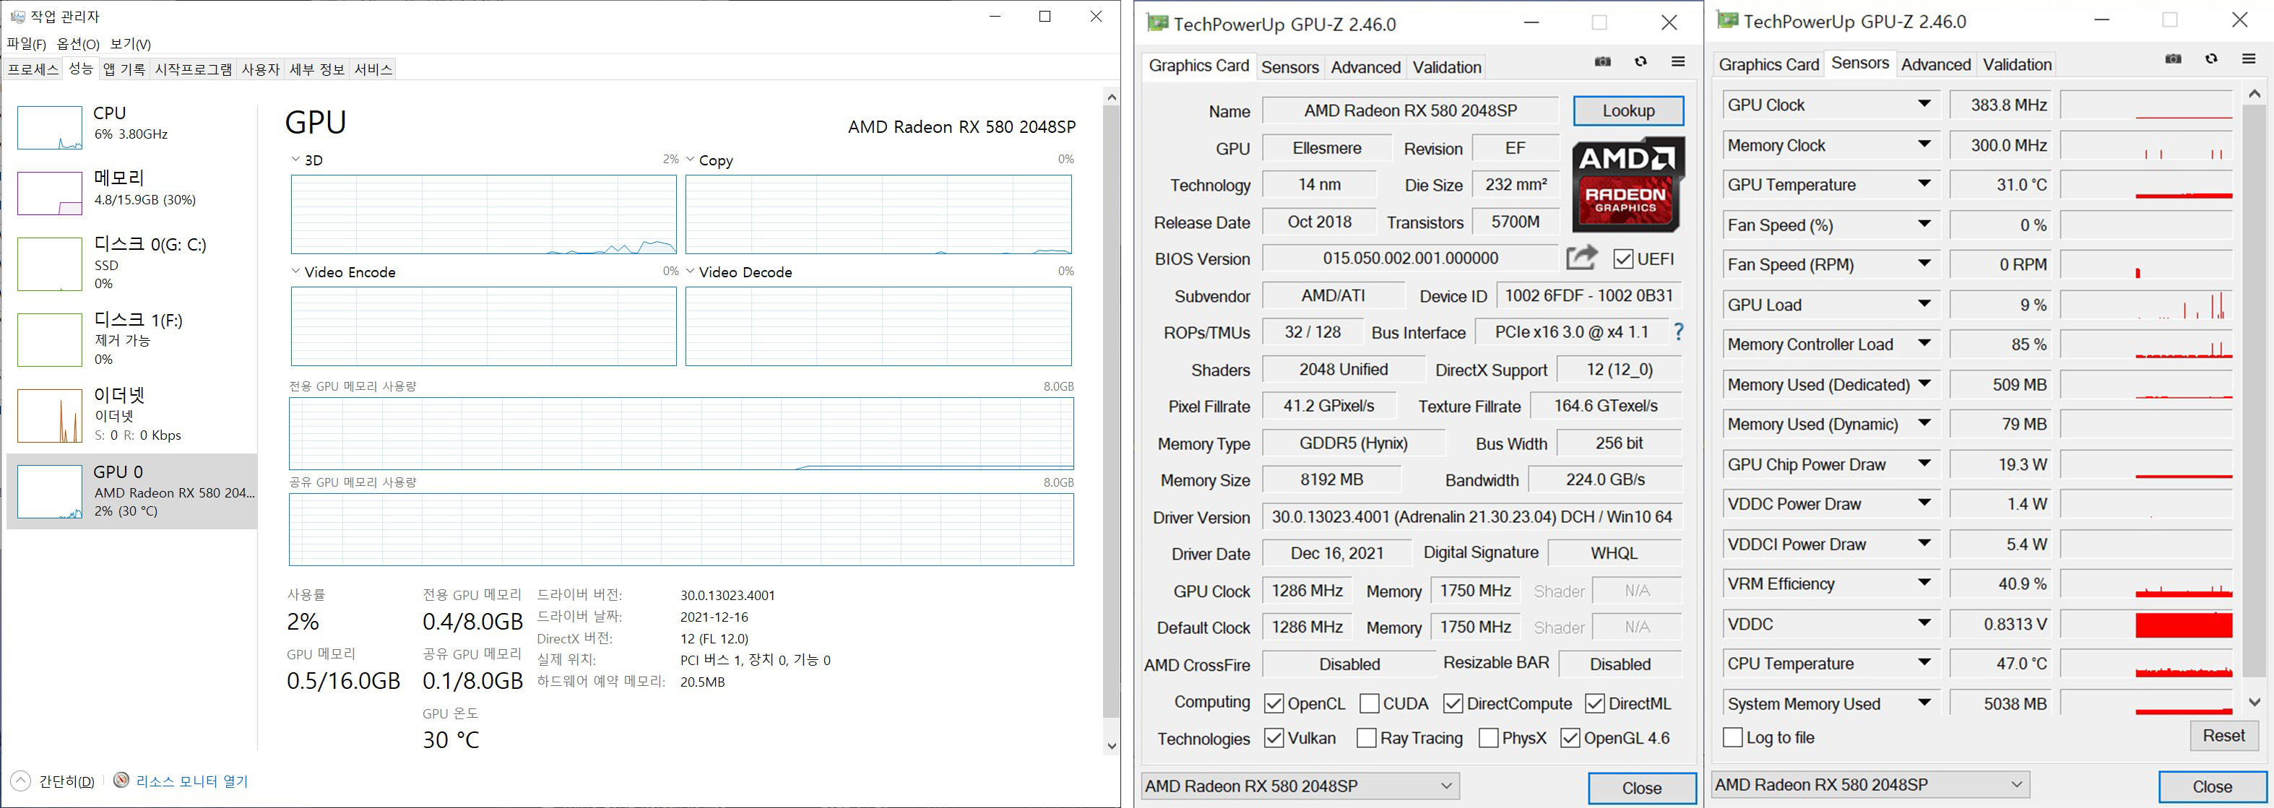The width and height of the screenshot is (2274, 808).
Task: Toggle the Ray Tracing checkbox
Action: click(1367, 737)
